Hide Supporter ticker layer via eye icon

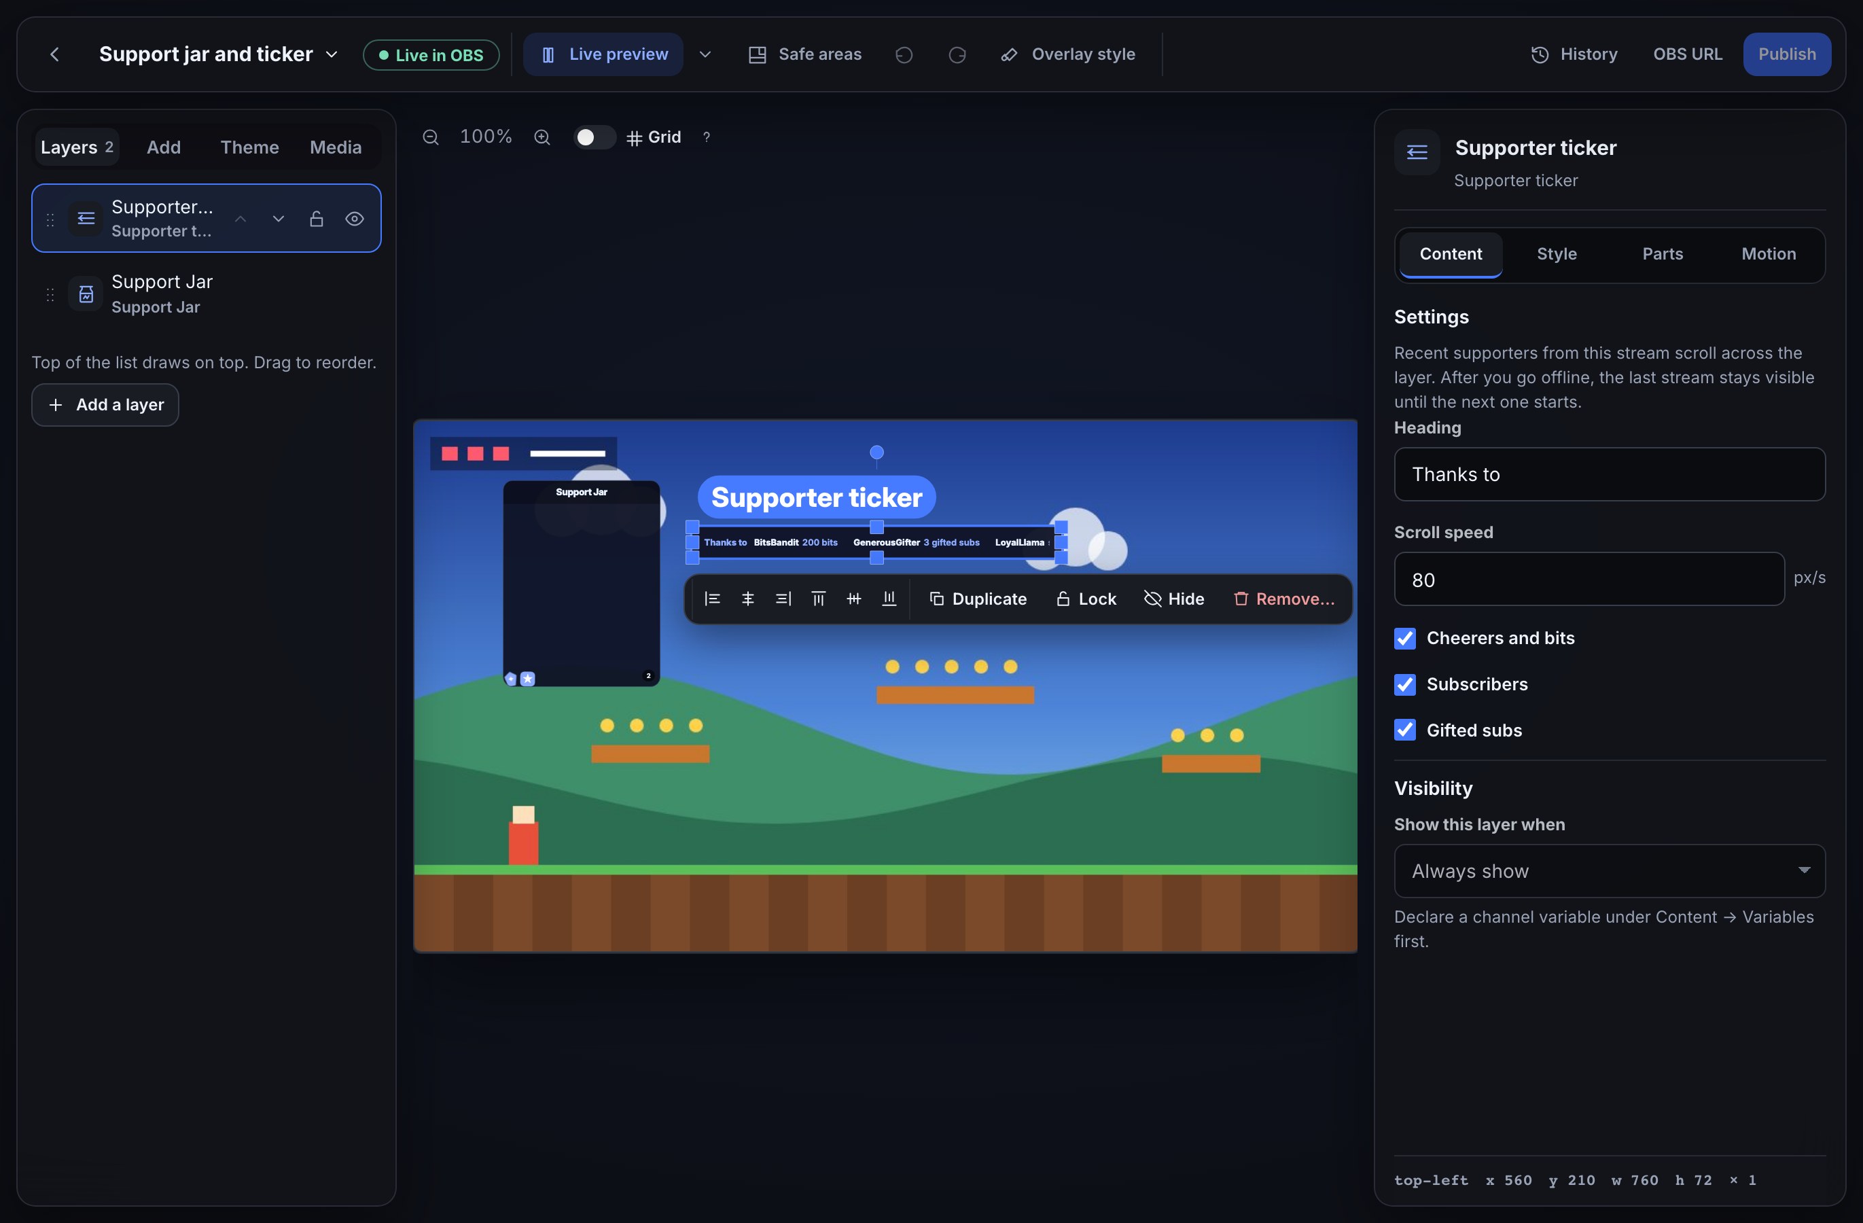coord(355,219)
